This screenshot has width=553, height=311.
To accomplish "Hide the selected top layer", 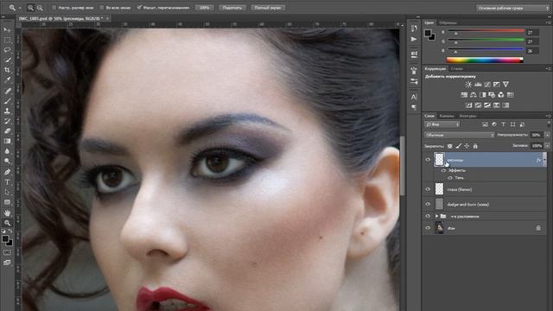I will 428,160.
